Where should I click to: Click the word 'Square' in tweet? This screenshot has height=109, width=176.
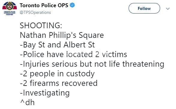91,35
